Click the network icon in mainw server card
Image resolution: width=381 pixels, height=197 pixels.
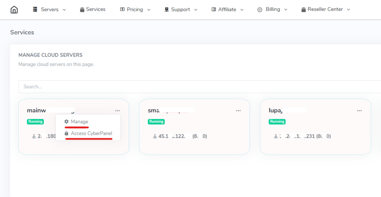click(x=34, y=136)
